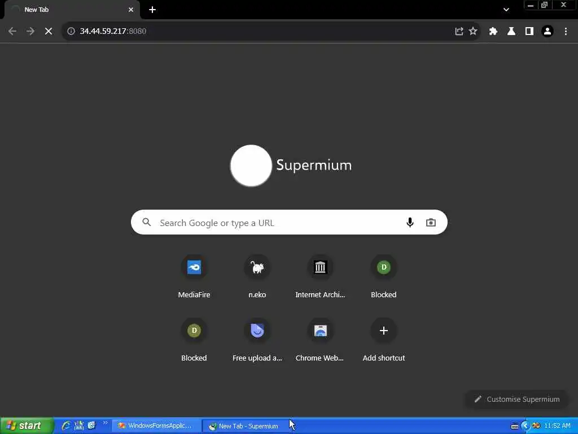This screenshot has height=434, width=578.
Task: Toggle the side panel
Action: [x=529, y=31]
